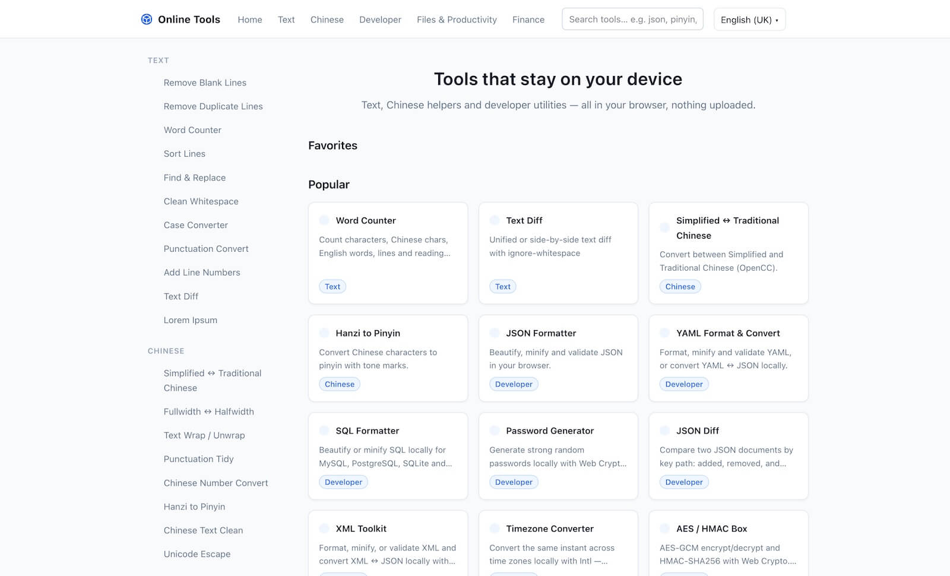Screen dimensions: 950x576
Task: Choose Punctuation Tidy in the sidebar
Action: tap(199, 459)
